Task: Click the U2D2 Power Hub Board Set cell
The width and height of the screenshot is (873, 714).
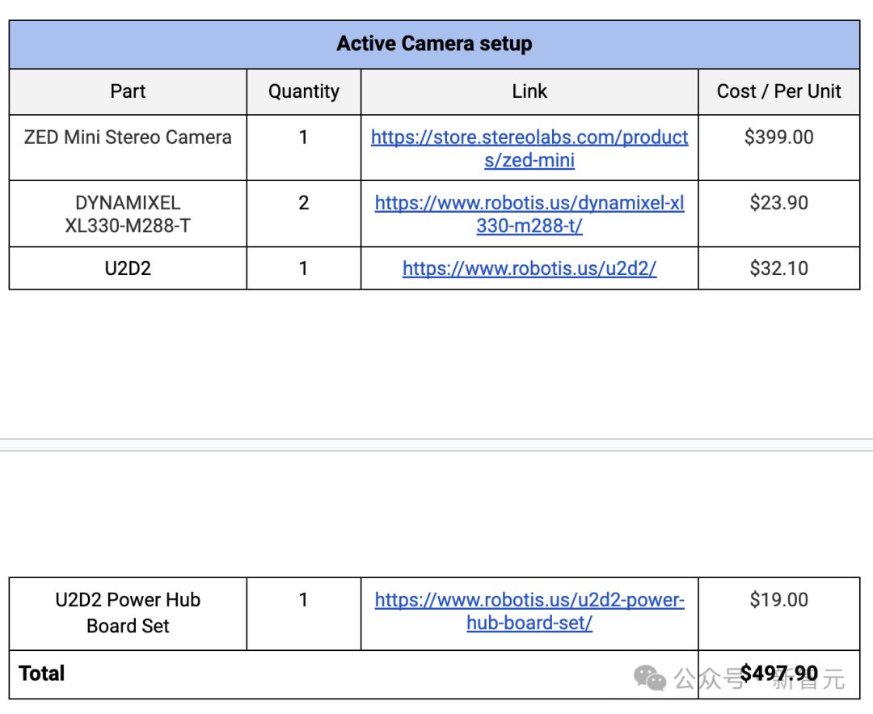Action: coord(128,613)
